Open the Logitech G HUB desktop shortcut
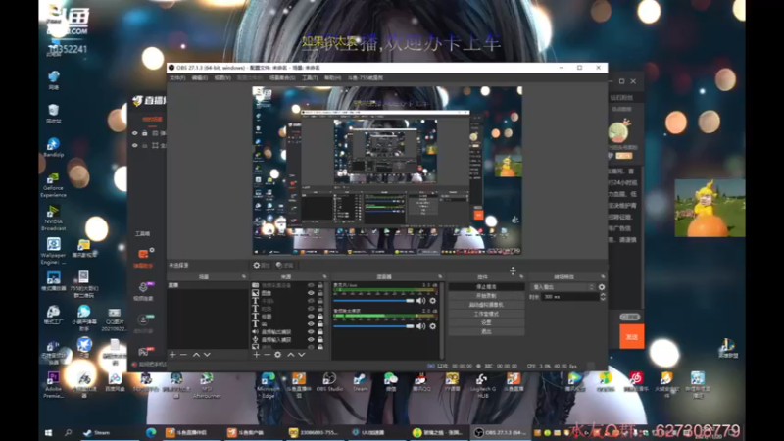This screenshot has width=784, height=441. click(482, 385)
